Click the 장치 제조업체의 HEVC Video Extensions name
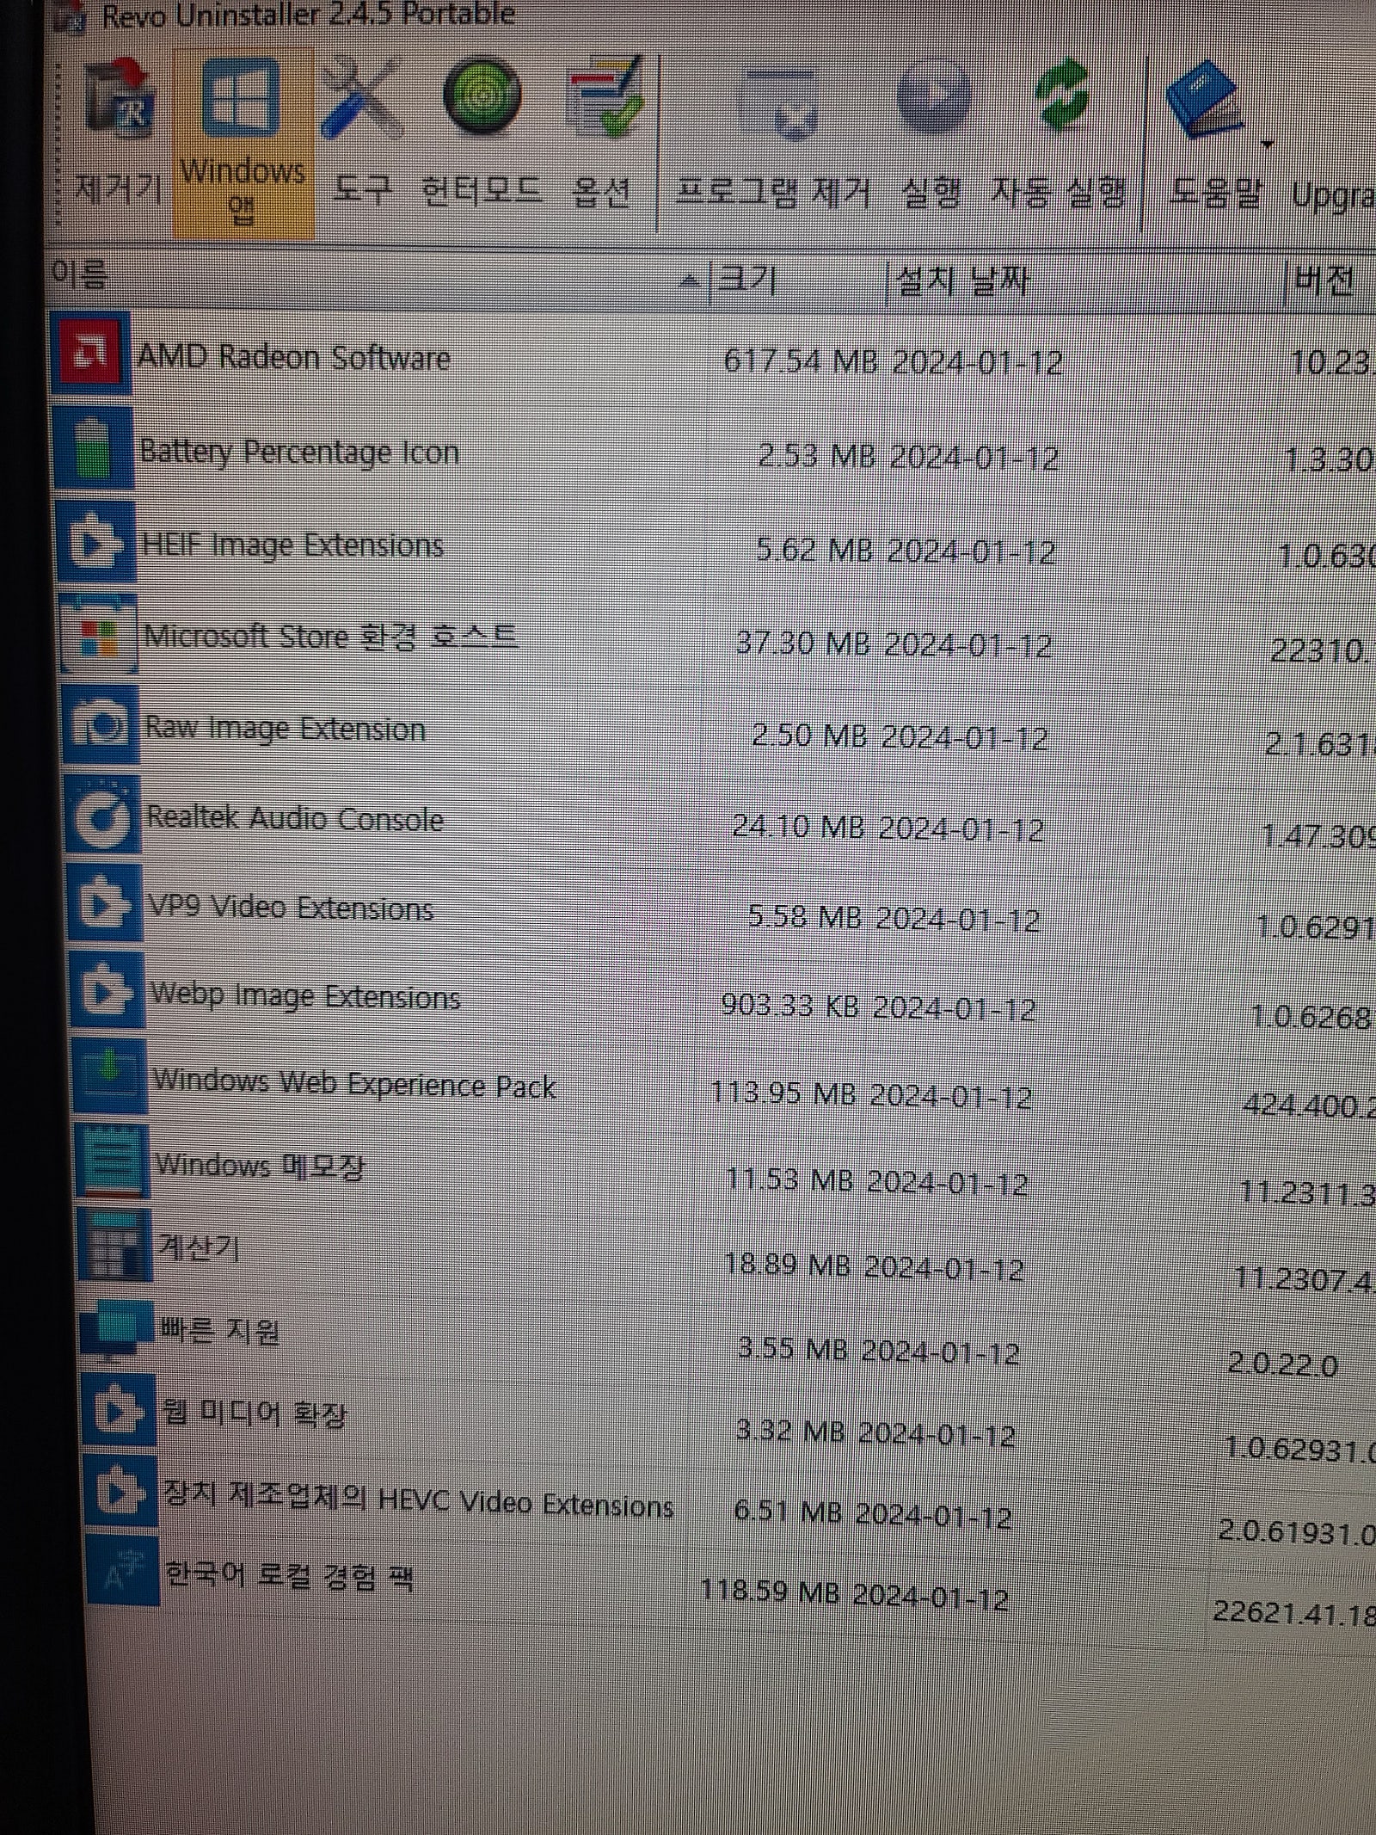The width and height of the screenshot is (1376, 1835). point(418,1501)
